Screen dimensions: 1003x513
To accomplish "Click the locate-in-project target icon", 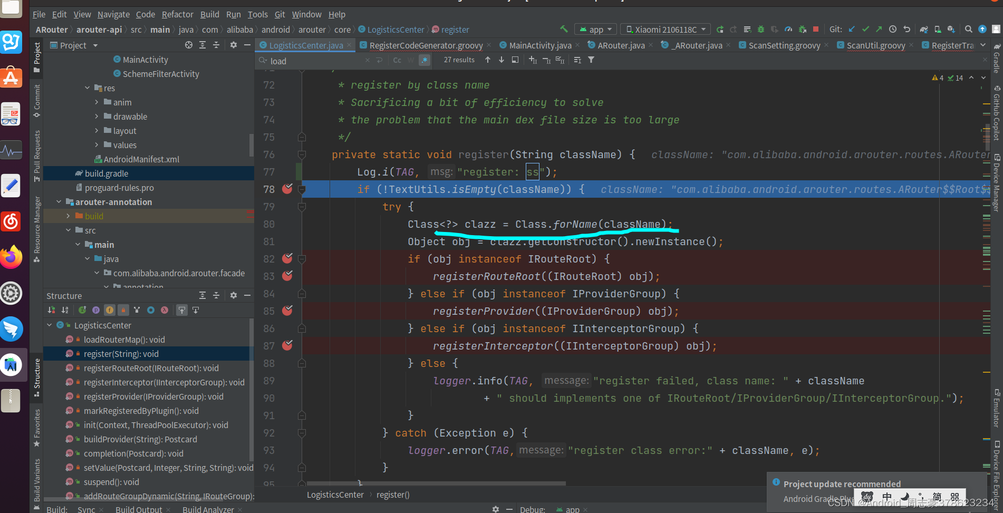I will 189,45.
